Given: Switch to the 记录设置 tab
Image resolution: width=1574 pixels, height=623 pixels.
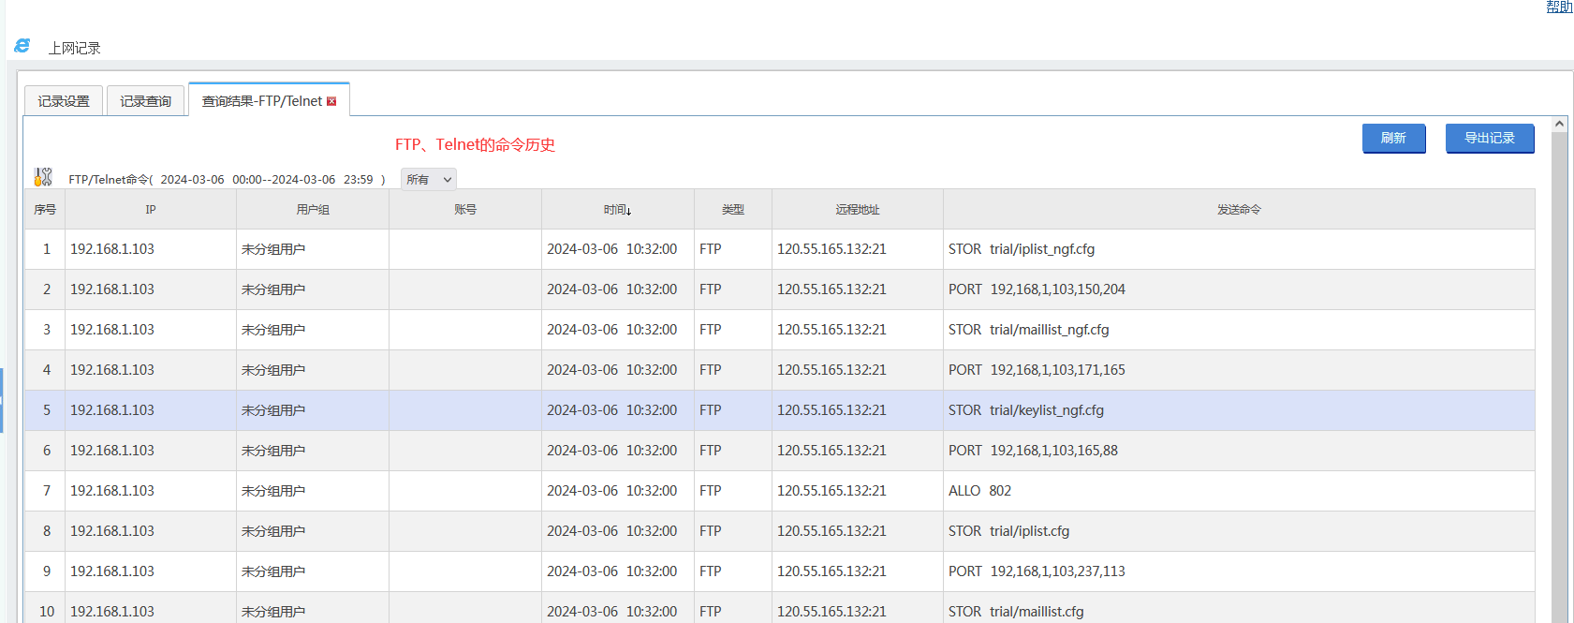Looking at the screenshot, I should tap(64, 101).
